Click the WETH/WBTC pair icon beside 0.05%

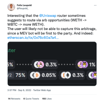(35, 75)
